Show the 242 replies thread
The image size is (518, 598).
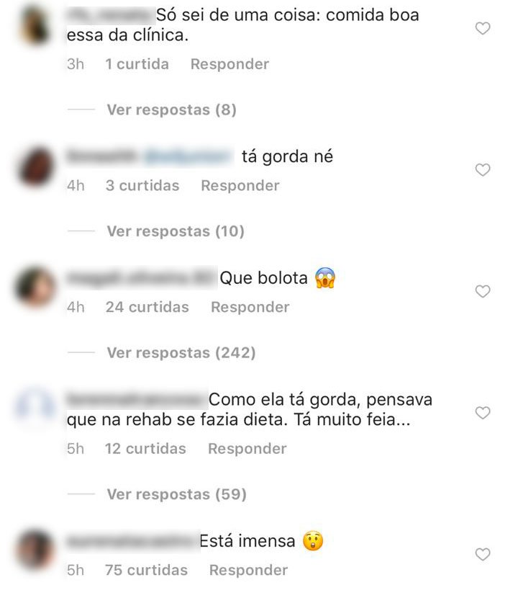coord(181,353)
